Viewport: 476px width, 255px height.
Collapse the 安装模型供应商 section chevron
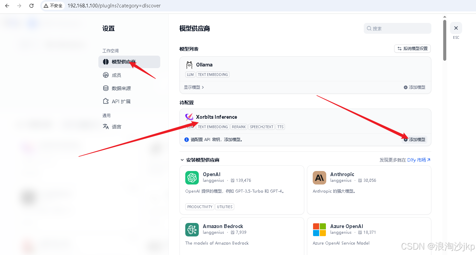(182, 160)
